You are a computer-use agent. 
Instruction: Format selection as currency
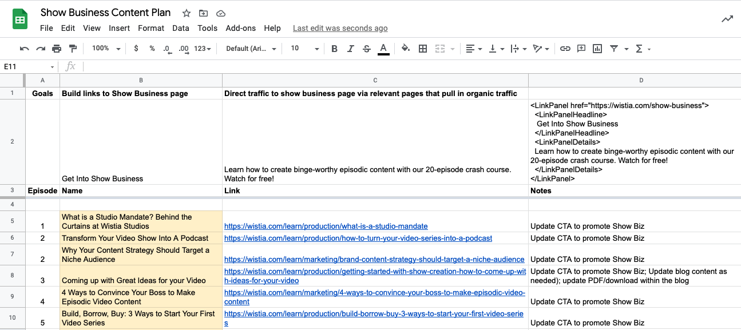tap(136, 49)
